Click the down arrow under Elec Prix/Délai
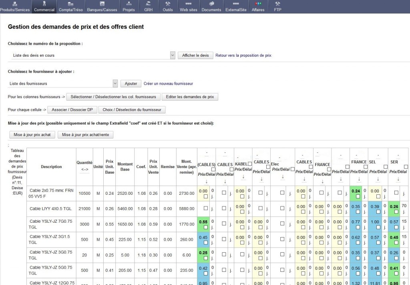 [x=283, y=176]
